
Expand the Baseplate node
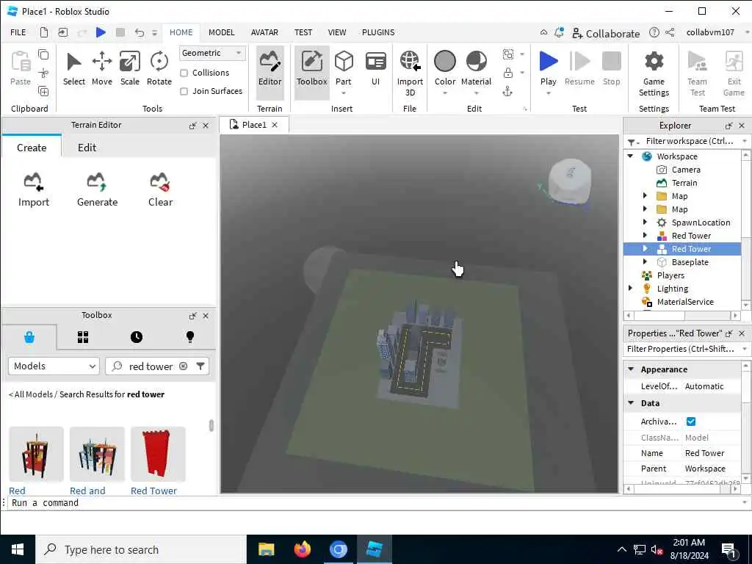645,262
